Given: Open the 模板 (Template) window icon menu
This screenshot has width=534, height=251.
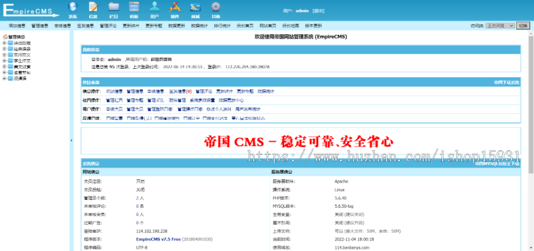Looking at the screenshot, I should (x=134, y=9).
